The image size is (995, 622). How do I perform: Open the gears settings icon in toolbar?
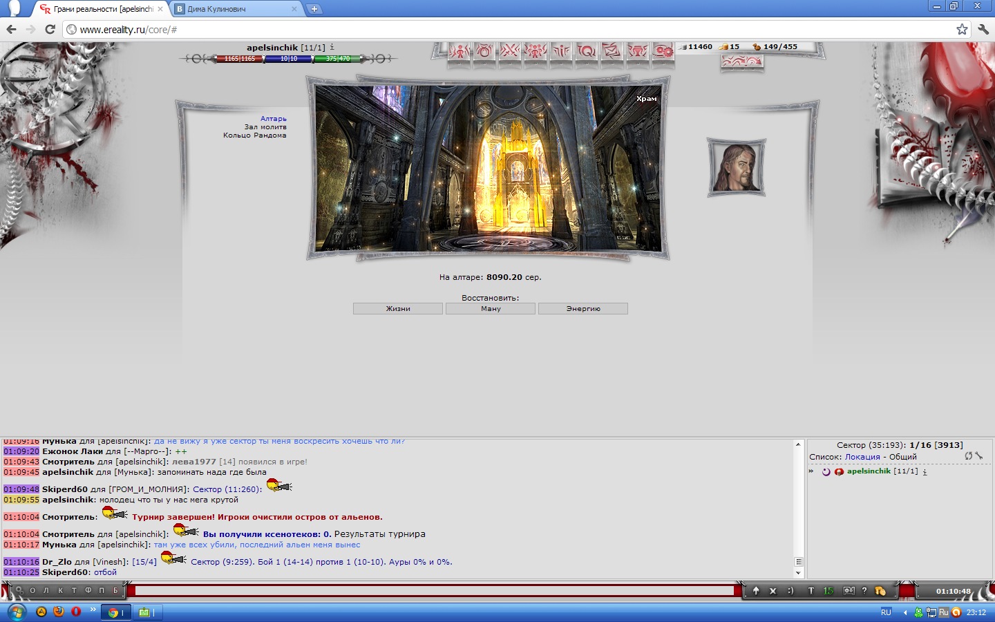click(x=663, y=51)
